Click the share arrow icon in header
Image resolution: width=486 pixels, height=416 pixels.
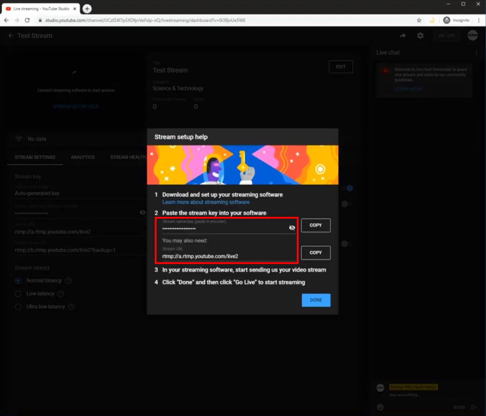403,36
